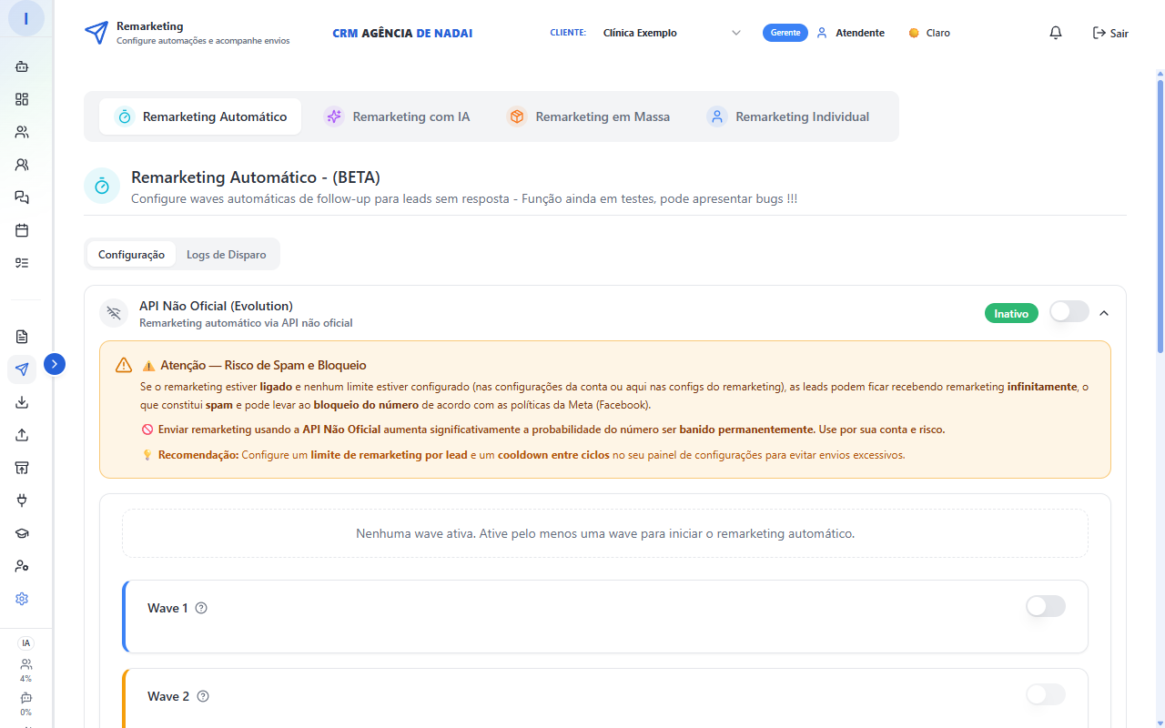Expand the sidebar with blue arrow button
The image size is (1165, 728).
coord(55,364)
